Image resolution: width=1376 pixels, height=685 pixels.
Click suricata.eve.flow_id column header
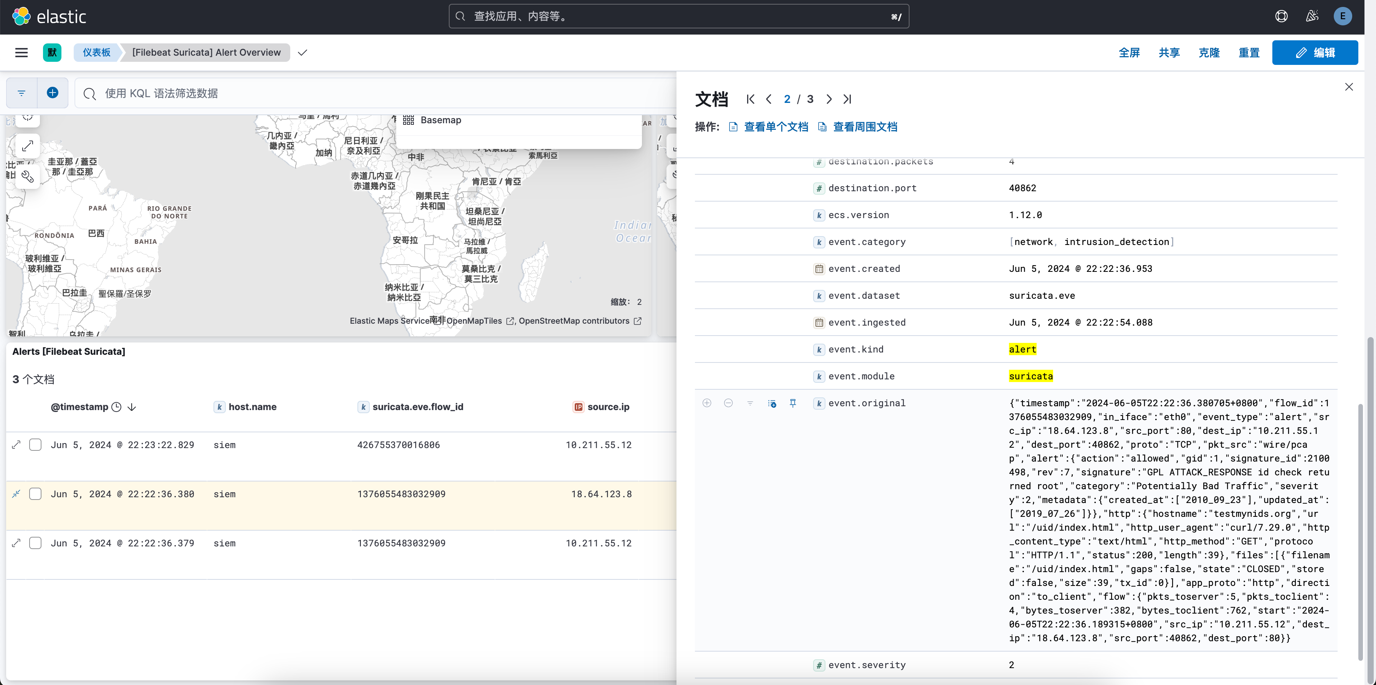[x=418, y=407]
